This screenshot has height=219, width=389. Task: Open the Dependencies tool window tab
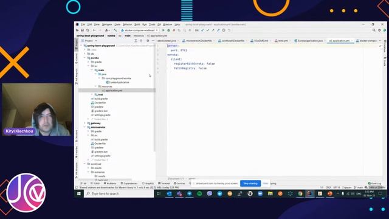(x=129, y=184)
